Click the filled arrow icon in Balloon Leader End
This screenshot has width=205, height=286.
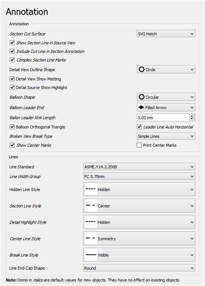pos(141,107)
